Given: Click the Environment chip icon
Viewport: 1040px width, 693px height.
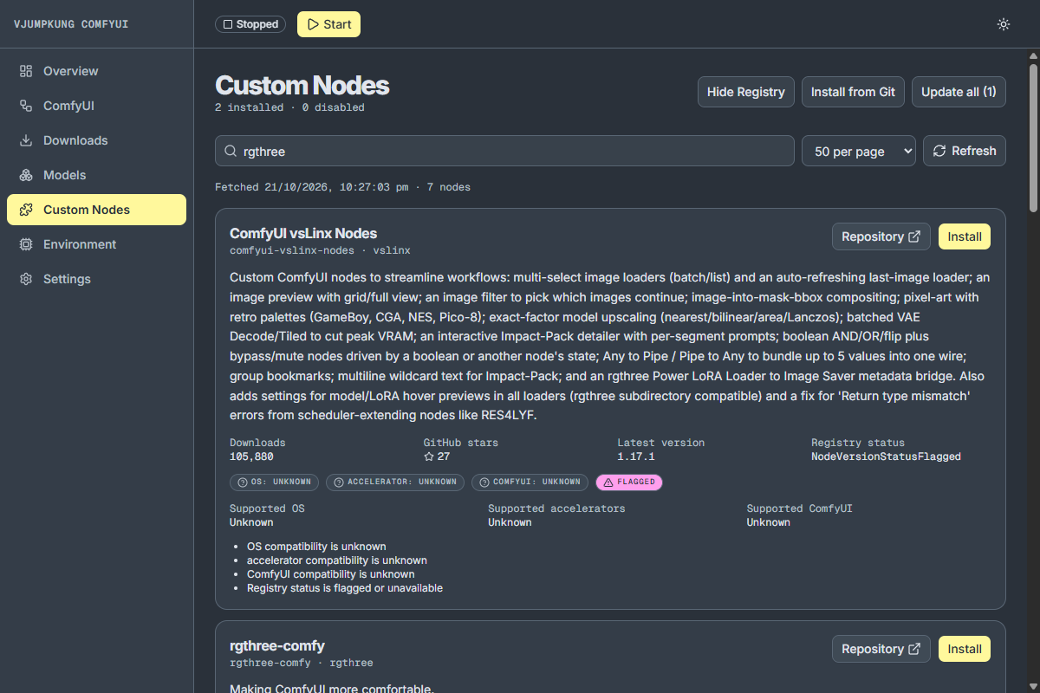Looking at the screenshot, I should point(26,244).
